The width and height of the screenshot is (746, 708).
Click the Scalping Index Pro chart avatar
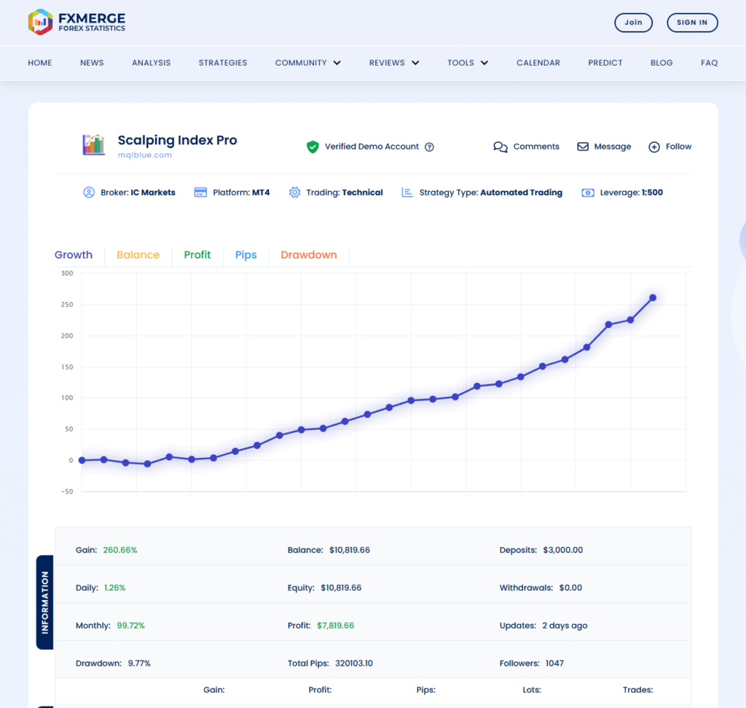94,145
